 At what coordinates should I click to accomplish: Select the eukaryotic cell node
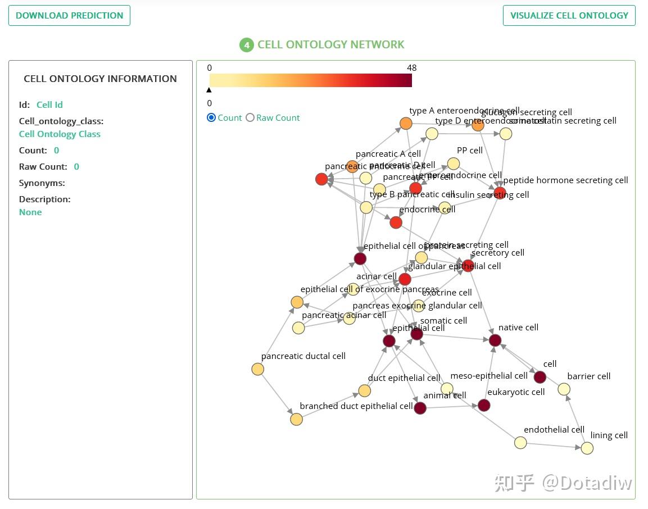[x=484, y=405]
